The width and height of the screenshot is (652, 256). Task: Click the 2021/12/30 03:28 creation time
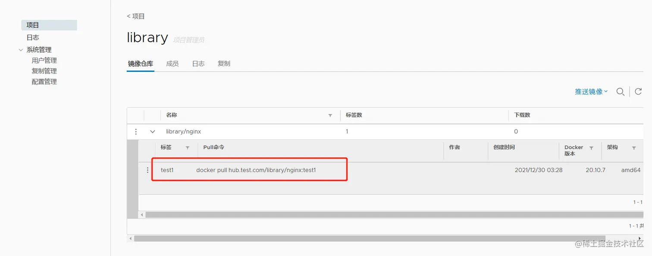(x=539, y=170)
